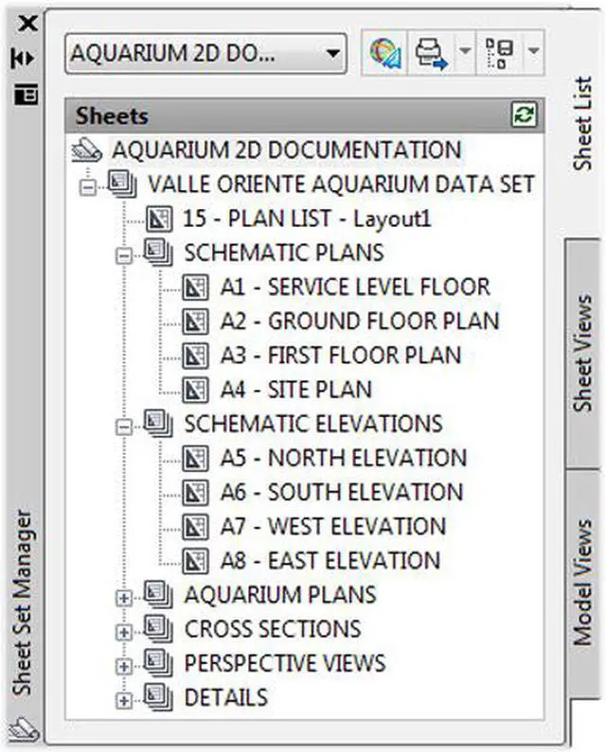Switch to the Sheet Views tab
606x752 pixels.
point(581,352)
